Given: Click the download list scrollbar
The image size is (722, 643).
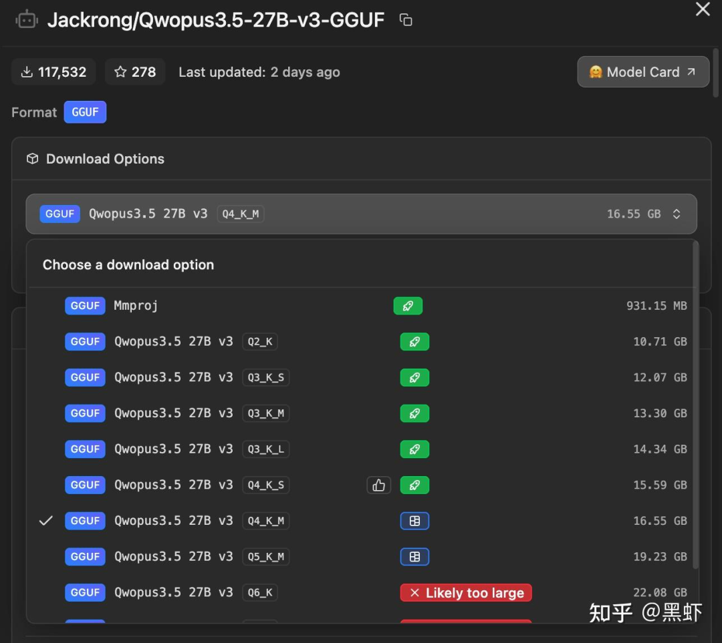Looking at the screenshot, I should (696, 405).
